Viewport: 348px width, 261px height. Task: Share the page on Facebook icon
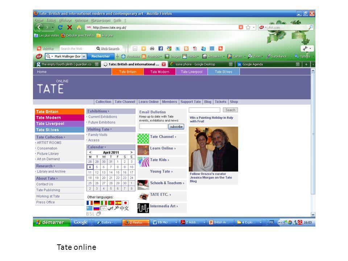[161, 48]
